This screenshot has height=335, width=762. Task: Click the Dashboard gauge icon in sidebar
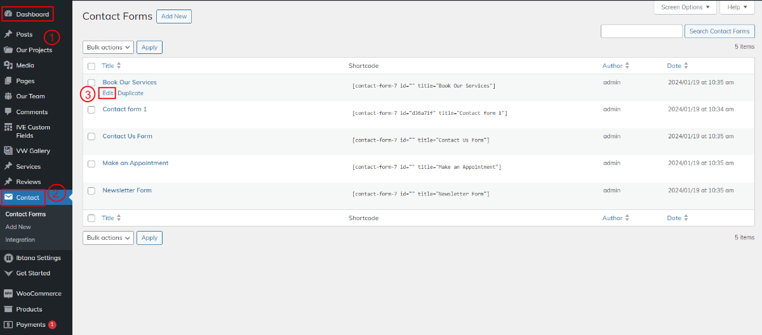tap(8, 14)
